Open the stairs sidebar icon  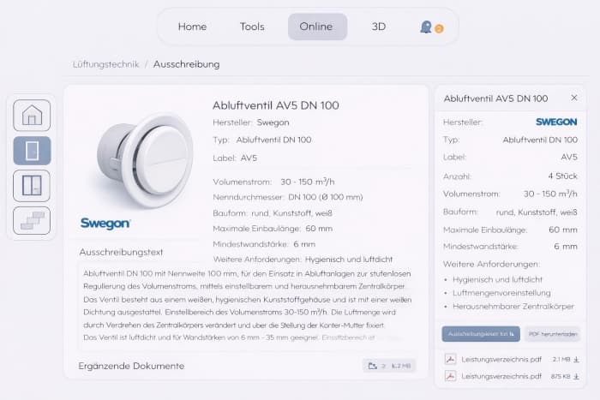pos(32,221)
